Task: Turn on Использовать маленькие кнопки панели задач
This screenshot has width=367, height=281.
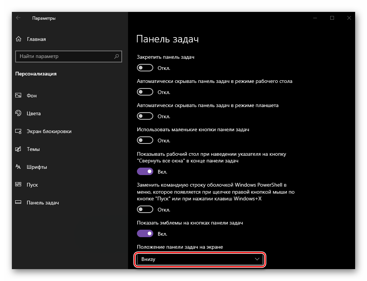Action: click(145, 140)
